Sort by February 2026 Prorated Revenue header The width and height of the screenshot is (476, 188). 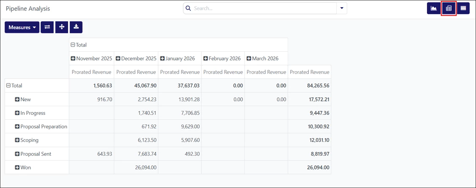(223, 72)
